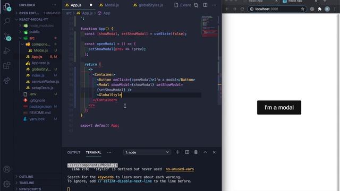Open the Live Share activity icon

(x=7, y=80)
